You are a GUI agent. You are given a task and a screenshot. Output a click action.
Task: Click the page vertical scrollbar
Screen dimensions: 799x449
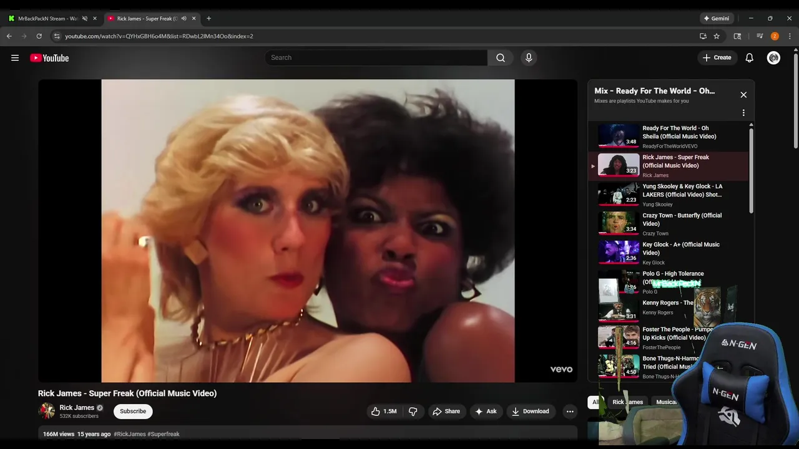(795, 100)
